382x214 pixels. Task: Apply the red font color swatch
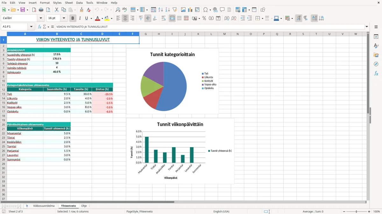coord(98,18)
